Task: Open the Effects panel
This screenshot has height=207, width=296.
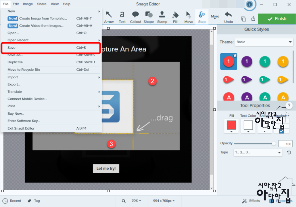Action: [x=251, y=201]
